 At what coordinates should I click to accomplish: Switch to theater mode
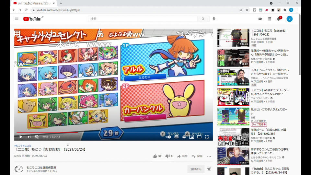[199, 137]
